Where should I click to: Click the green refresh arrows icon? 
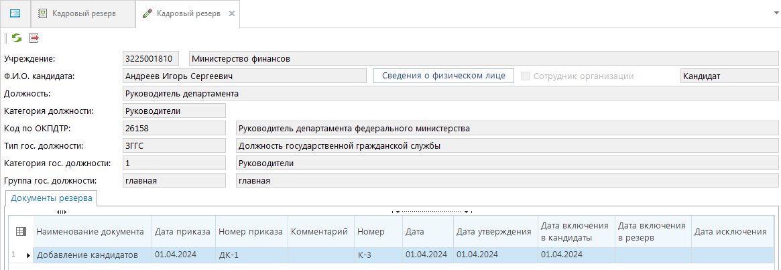click(x=17, y=38)
